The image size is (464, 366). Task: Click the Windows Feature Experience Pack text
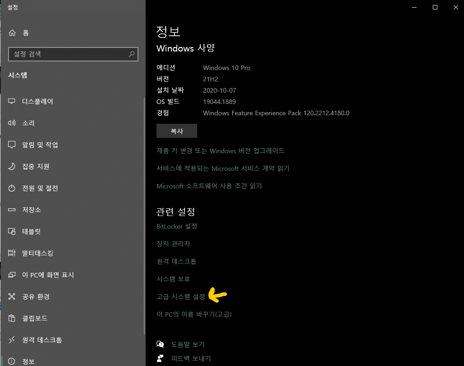point(276,113)
